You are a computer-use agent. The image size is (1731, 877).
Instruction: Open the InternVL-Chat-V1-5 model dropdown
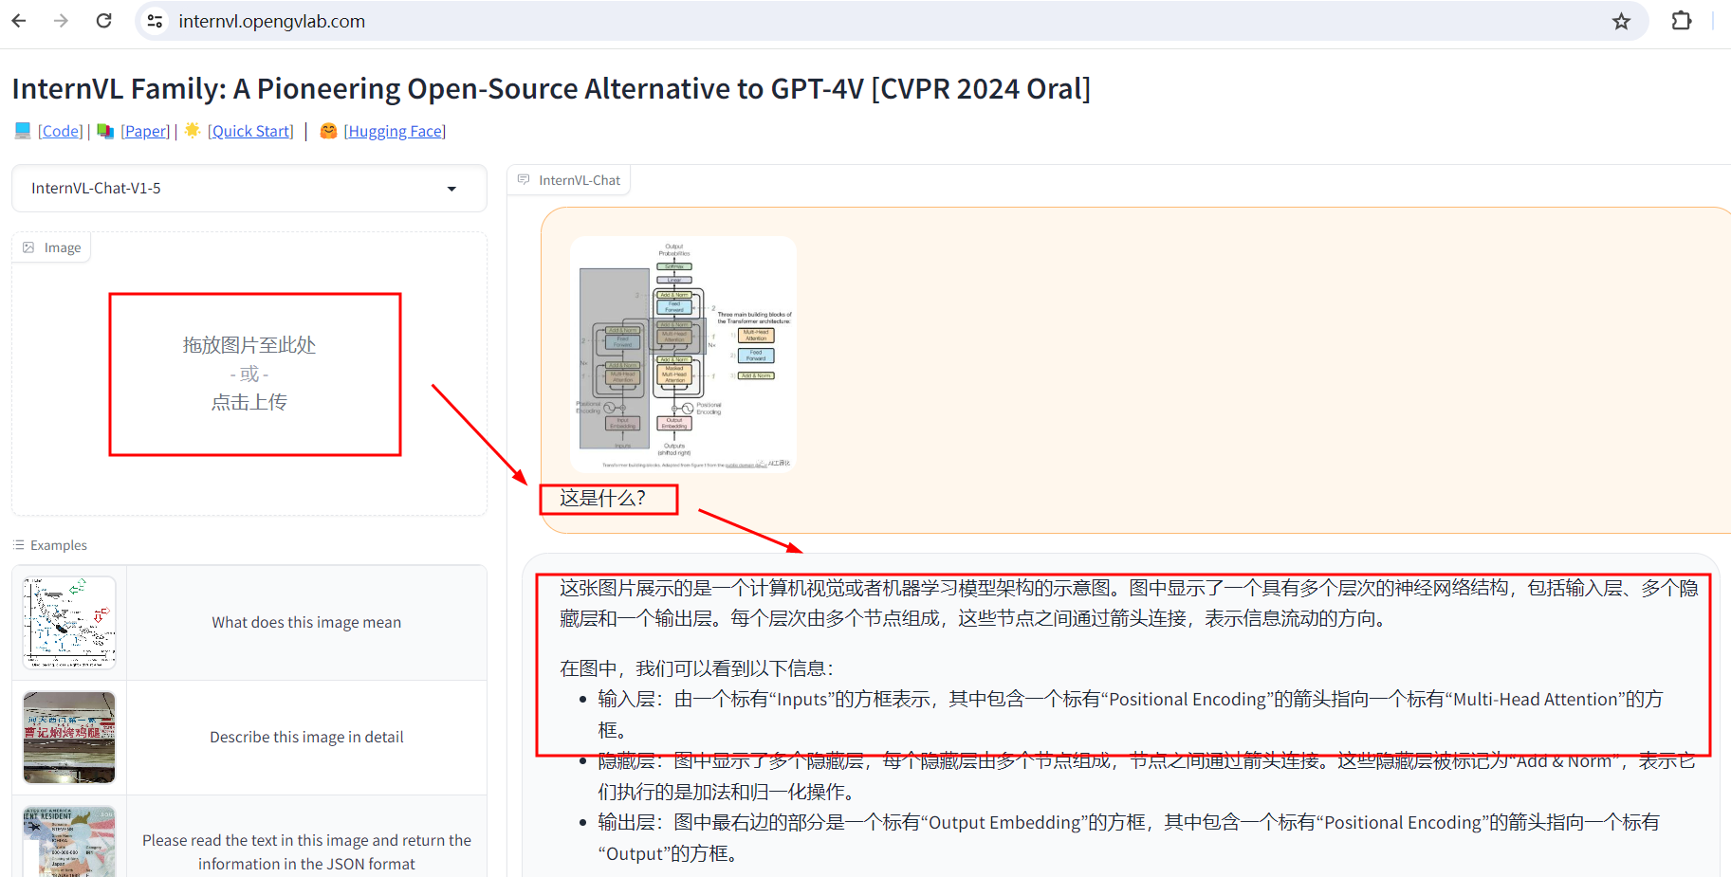point(249,188)
